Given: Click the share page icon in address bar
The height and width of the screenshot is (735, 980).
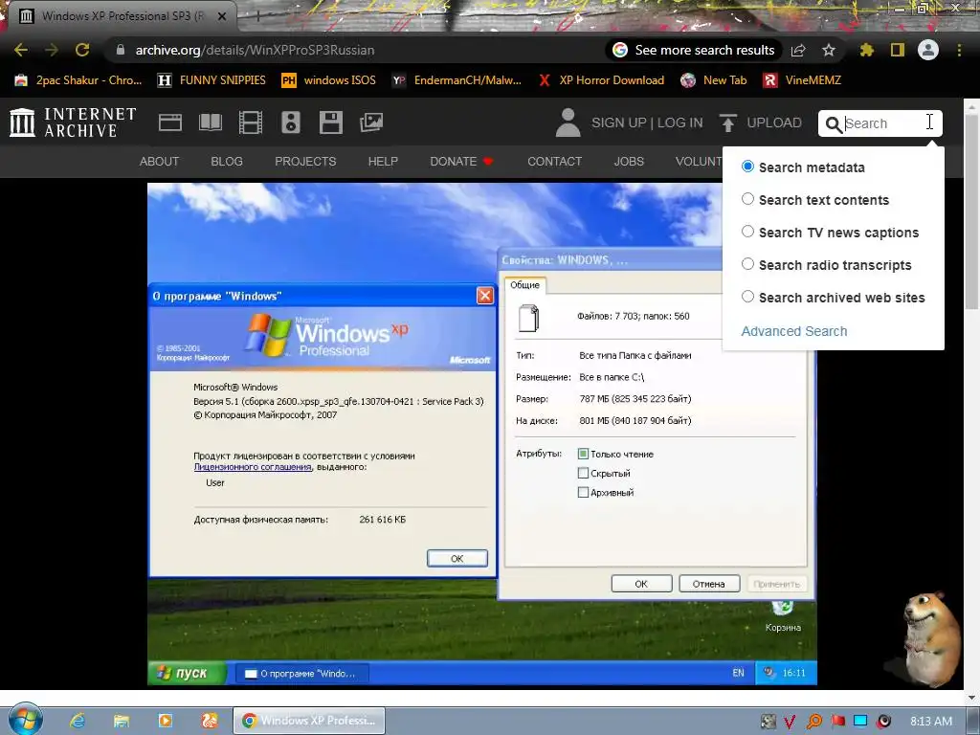Looking at the screenshot, I should (798, 50).
